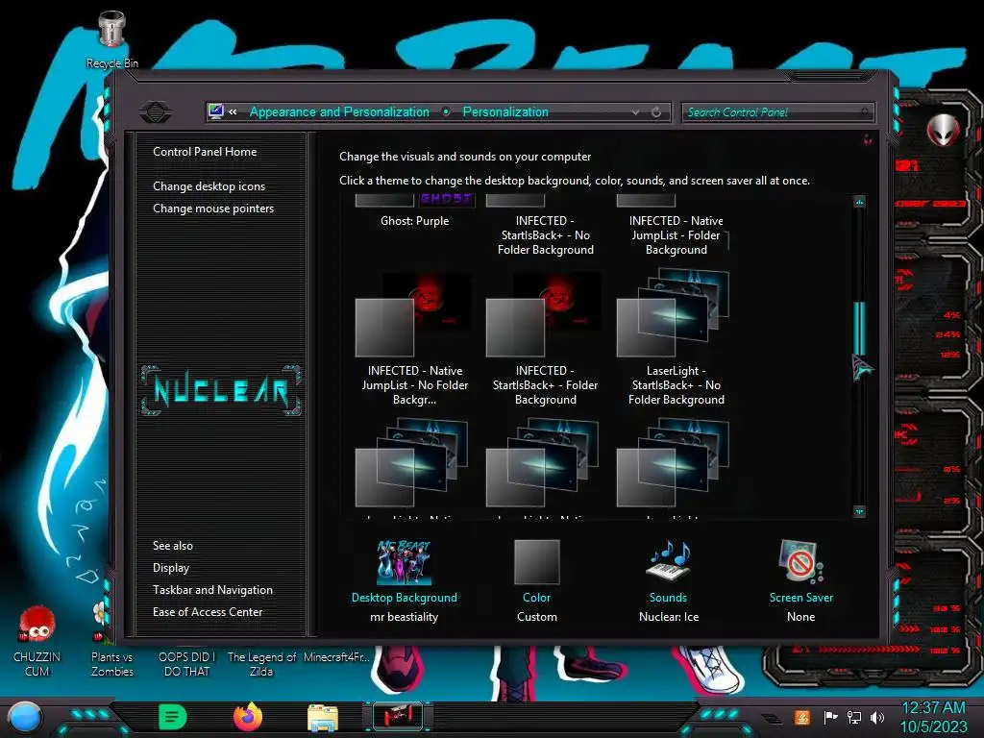This screenshot has height=738, width=984.
Task: Select INFECTED StartIsBack+ No Folder Background theme
Action: tap(546, 226)
